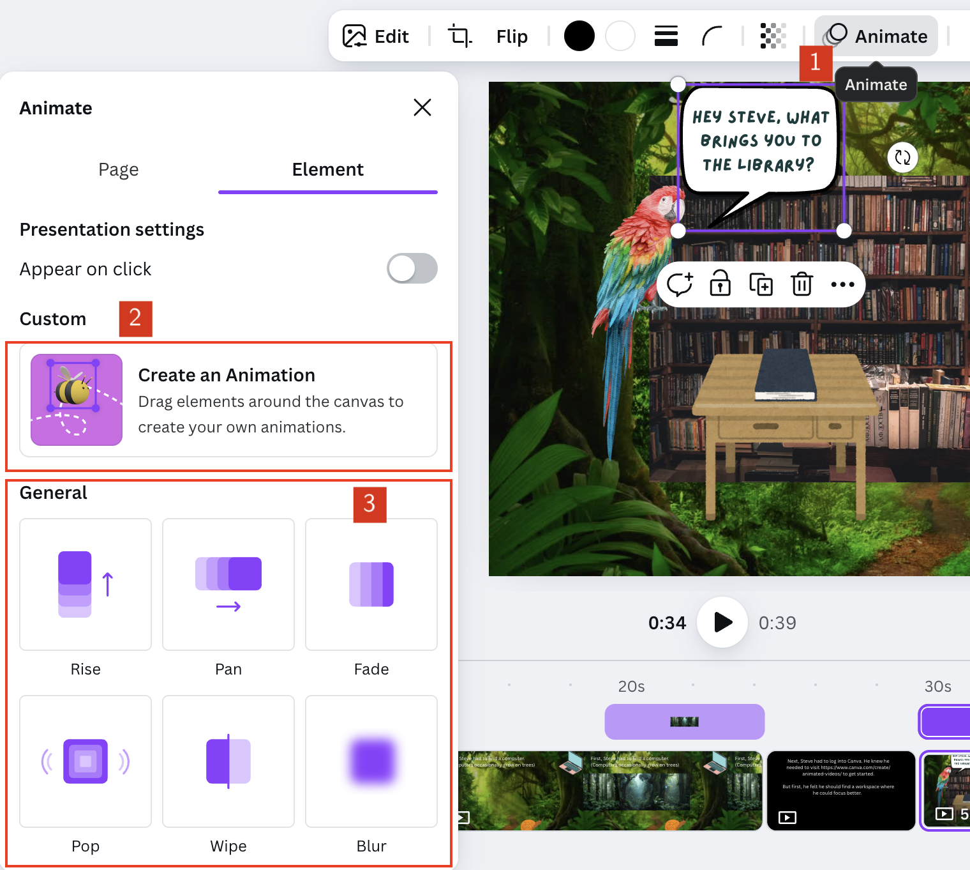Select the corner rounding icon

(x=712, y=36)
